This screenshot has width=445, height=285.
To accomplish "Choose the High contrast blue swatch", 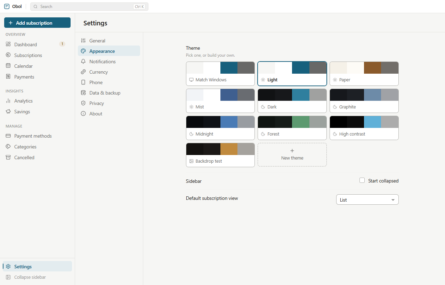I will [372, 122].
